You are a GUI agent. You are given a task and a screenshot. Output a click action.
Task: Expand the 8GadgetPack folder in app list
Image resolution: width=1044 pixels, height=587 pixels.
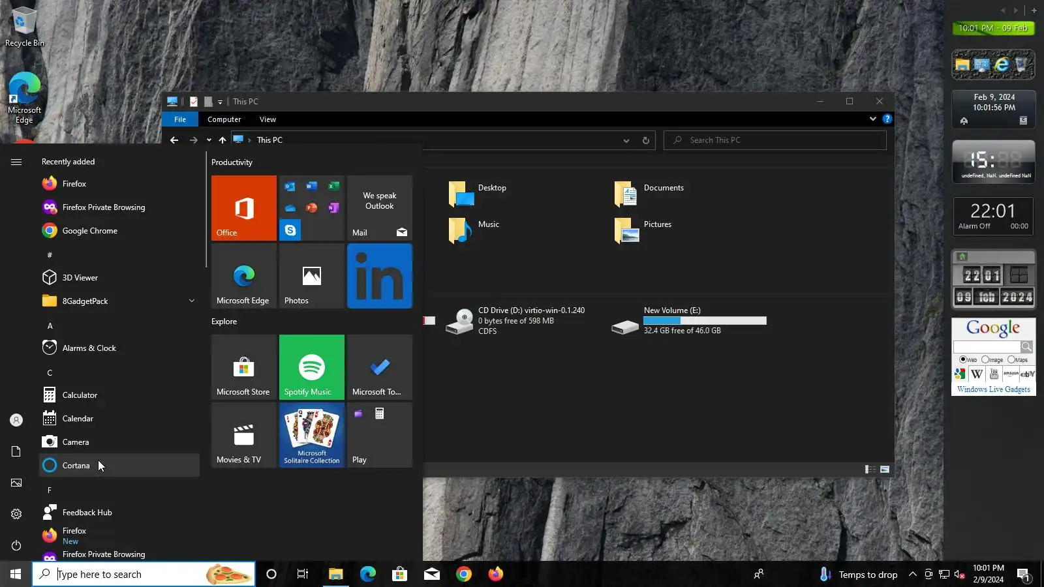point(192,301)
